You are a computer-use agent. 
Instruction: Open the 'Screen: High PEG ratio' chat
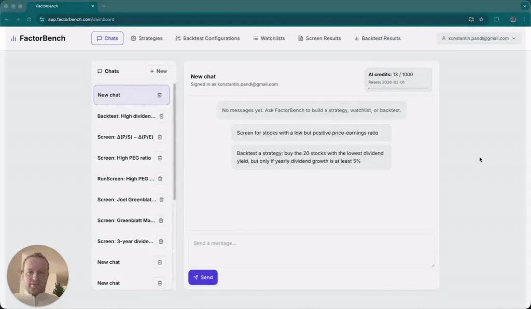click(x=124, y=158)
